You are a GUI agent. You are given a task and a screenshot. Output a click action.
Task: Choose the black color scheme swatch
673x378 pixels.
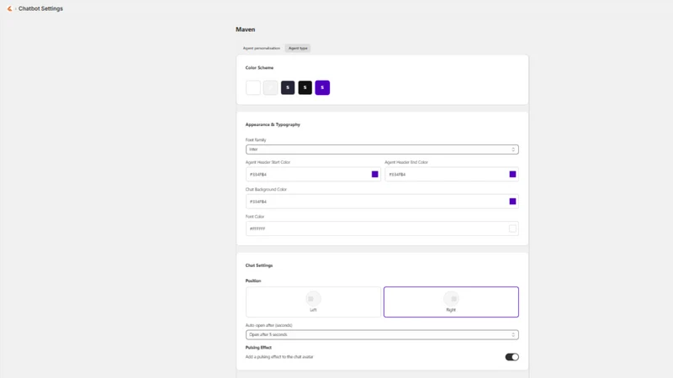(x=305, y=87)
